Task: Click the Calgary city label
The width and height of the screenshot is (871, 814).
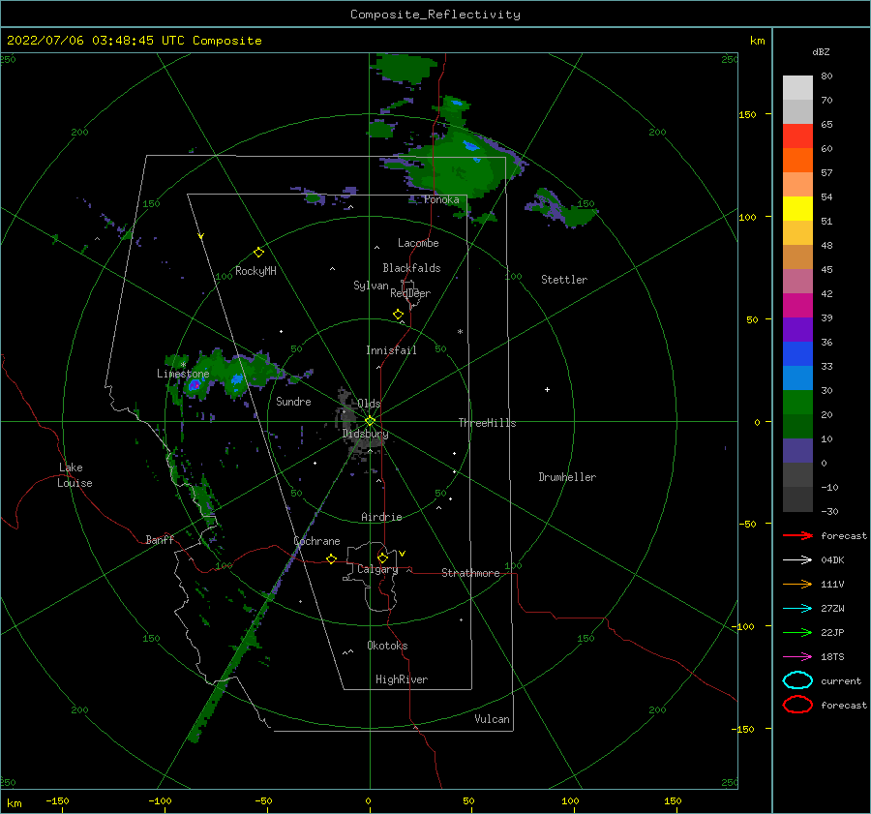Action: [377, 569]
